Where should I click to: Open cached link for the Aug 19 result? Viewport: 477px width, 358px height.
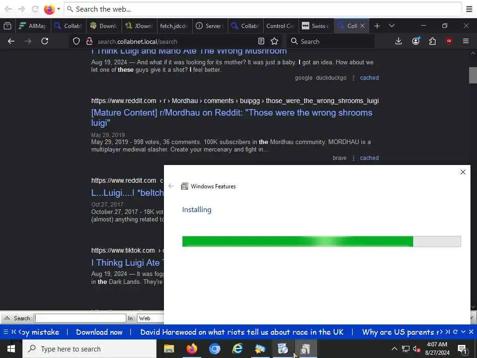coord(369,78)
